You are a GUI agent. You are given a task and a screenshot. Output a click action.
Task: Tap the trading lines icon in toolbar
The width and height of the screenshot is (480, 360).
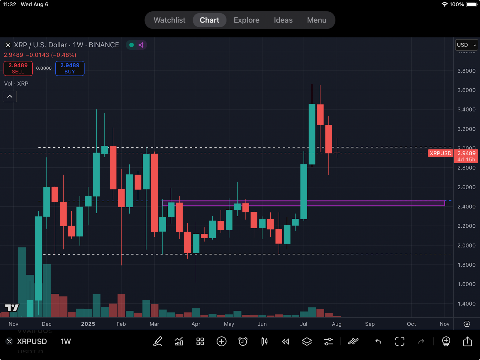click(x=353, y=341)
